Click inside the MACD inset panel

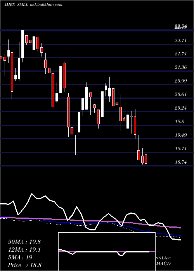point(107,252)
